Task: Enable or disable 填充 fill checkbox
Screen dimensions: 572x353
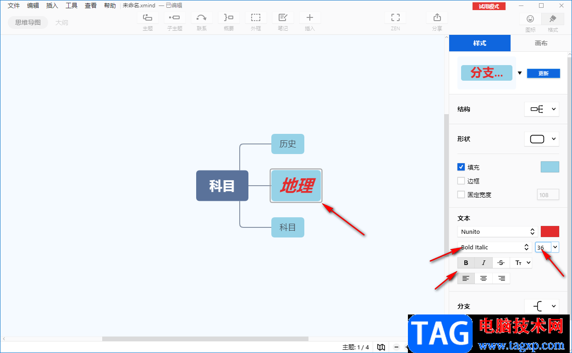Action: [x=461, y=167]
